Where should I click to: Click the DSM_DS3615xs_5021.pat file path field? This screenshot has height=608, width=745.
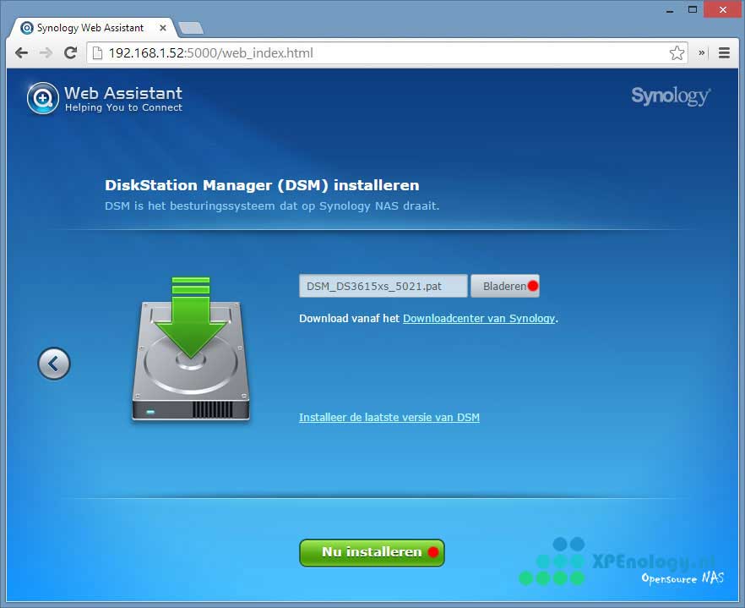383,286
